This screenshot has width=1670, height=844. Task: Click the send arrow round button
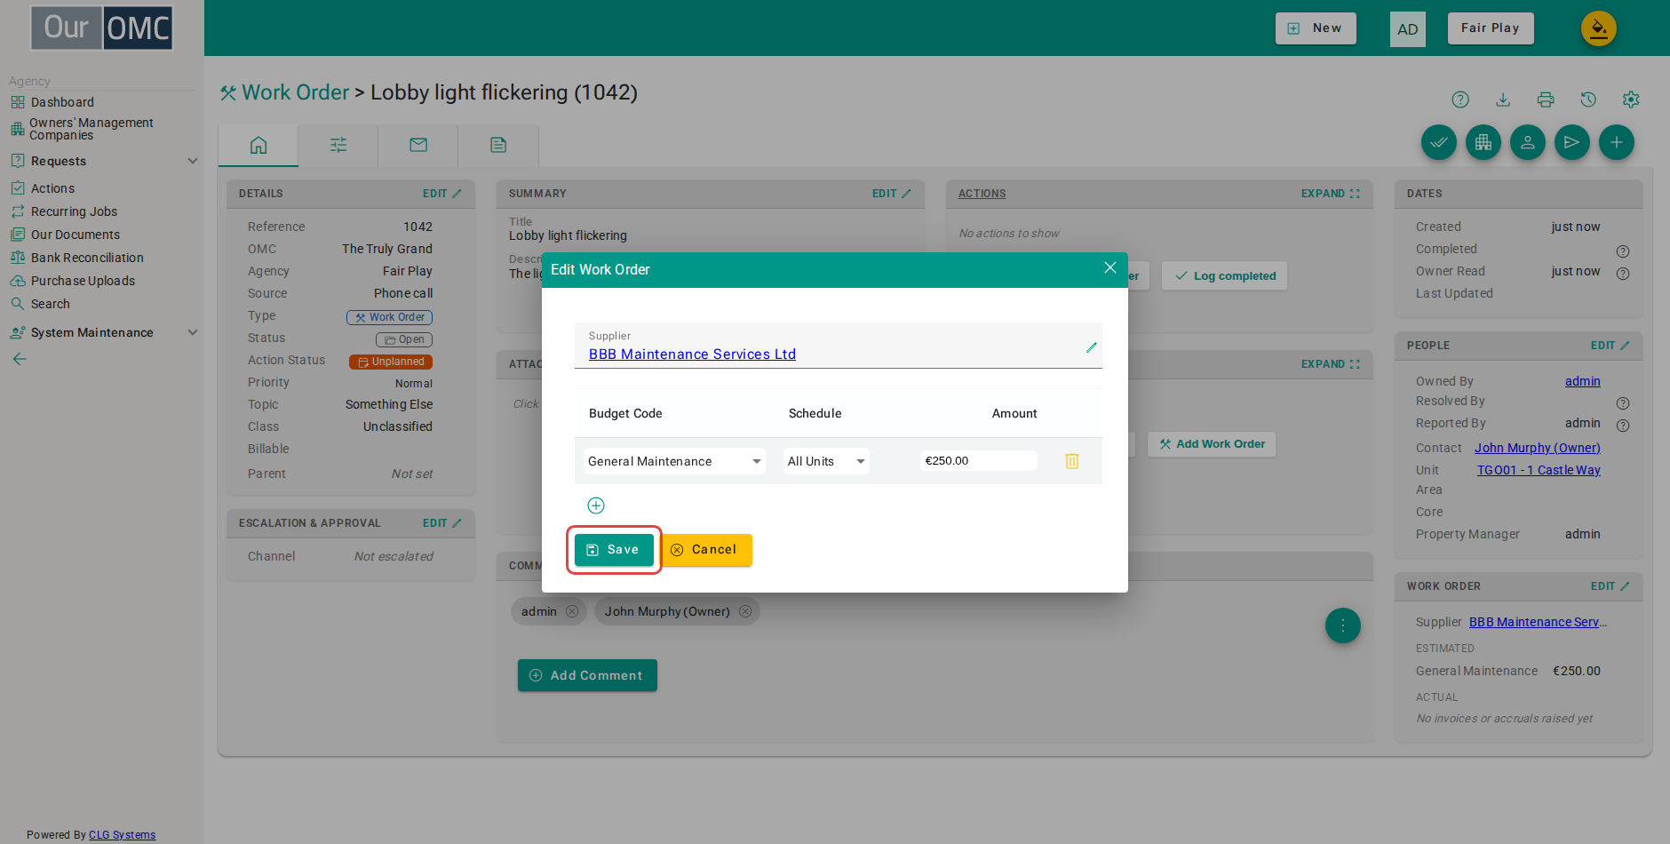[1572, 142]
